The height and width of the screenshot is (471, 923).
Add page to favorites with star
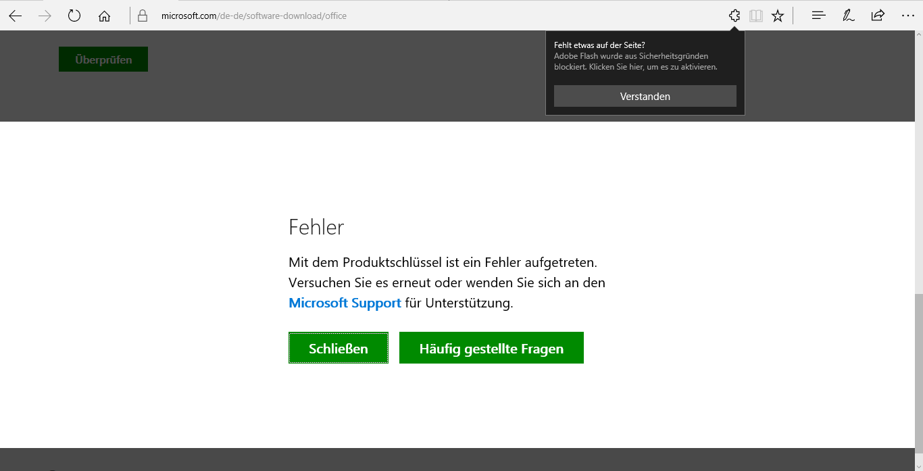coord(778,16)
